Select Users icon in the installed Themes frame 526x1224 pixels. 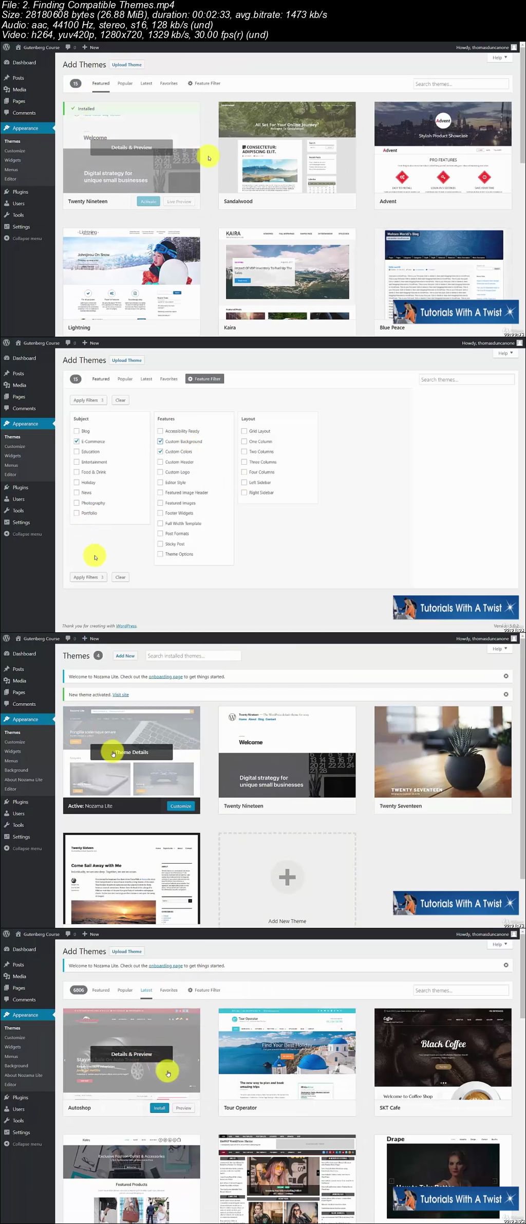(7, 814)
